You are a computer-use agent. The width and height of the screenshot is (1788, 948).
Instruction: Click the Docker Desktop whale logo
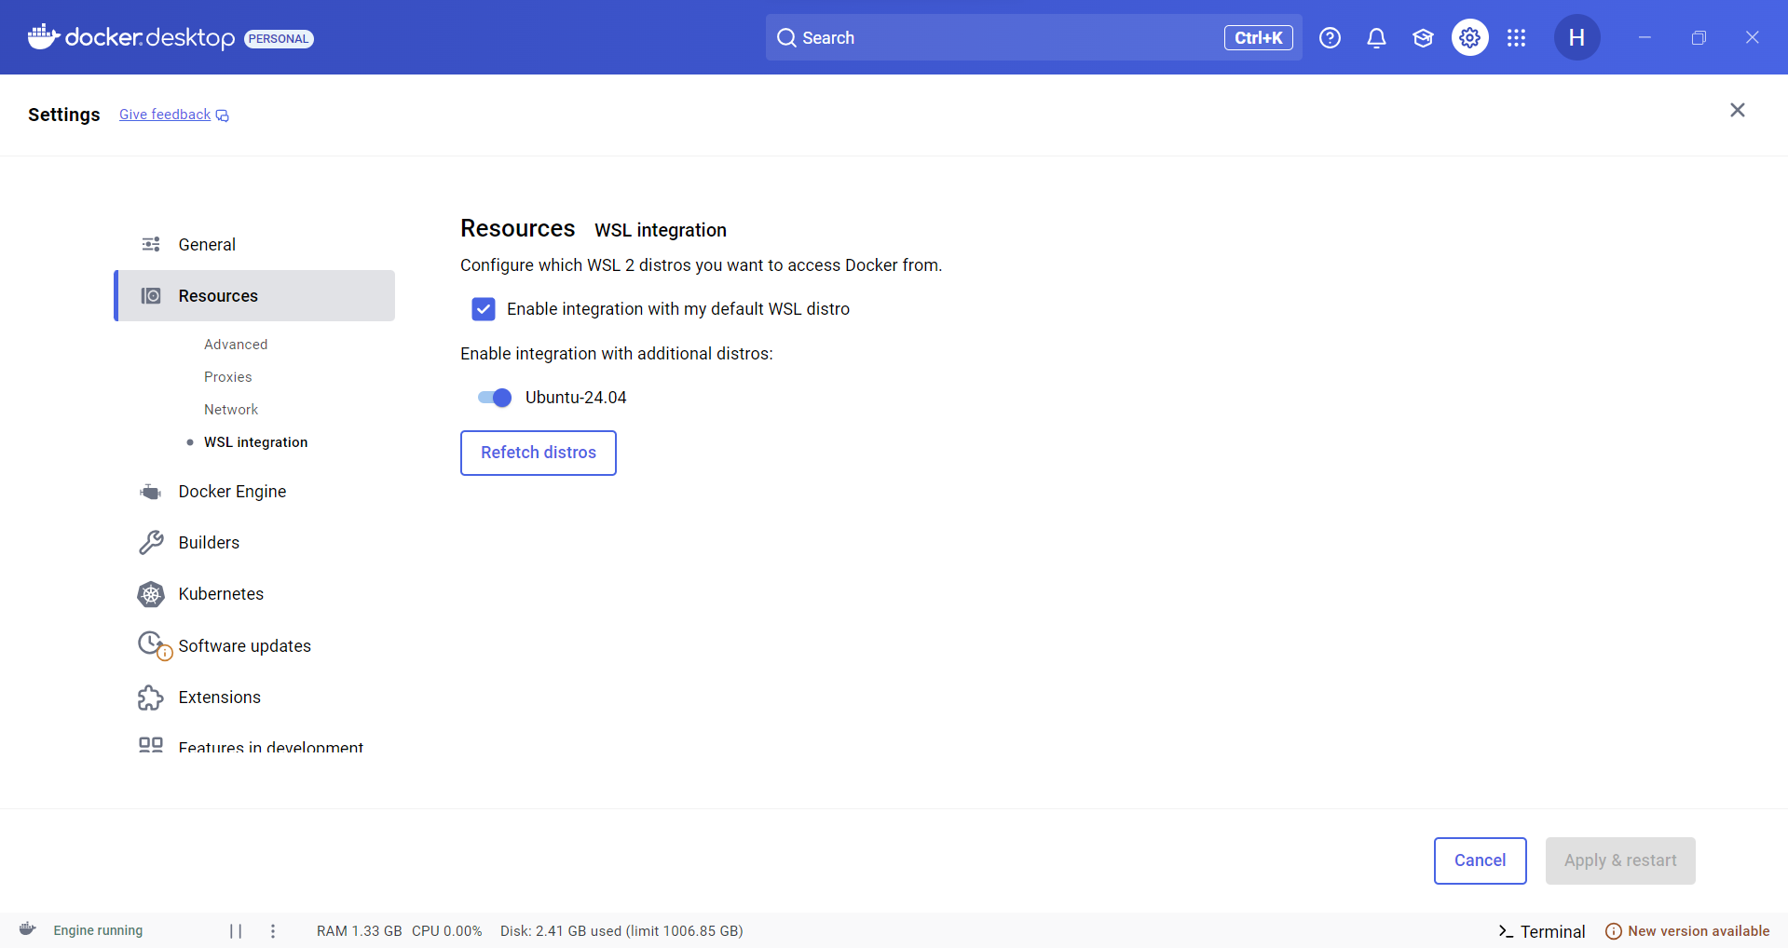point(44,37)
